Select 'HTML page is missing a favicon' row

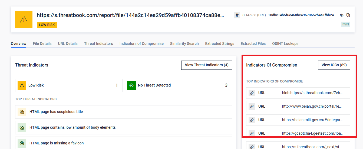tap(124, 143)
